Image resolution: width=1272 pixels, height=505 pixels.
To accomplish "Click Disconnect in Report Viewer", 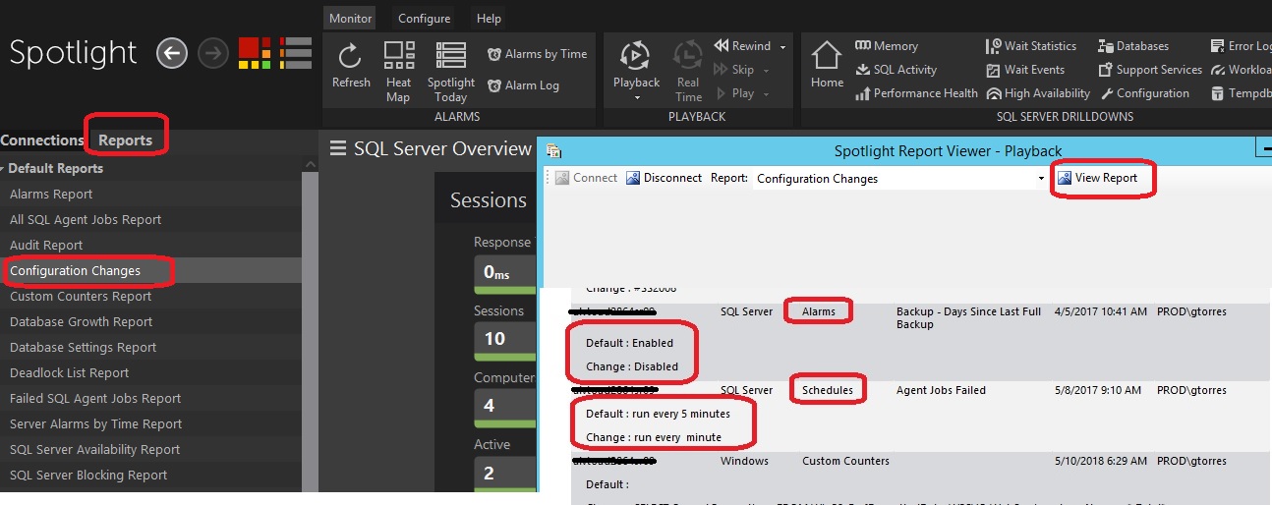I will pyautogui.click(x=664, y=178).
